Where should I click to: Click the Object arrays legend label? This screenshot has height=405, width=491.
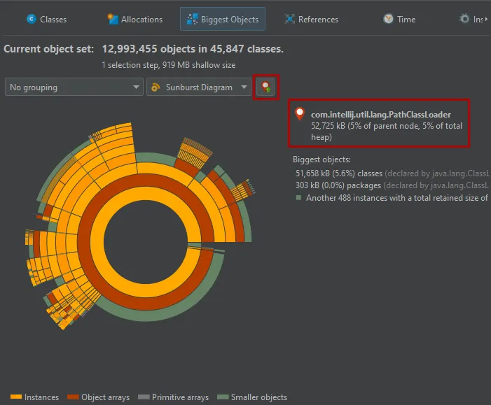click(105, 397)
